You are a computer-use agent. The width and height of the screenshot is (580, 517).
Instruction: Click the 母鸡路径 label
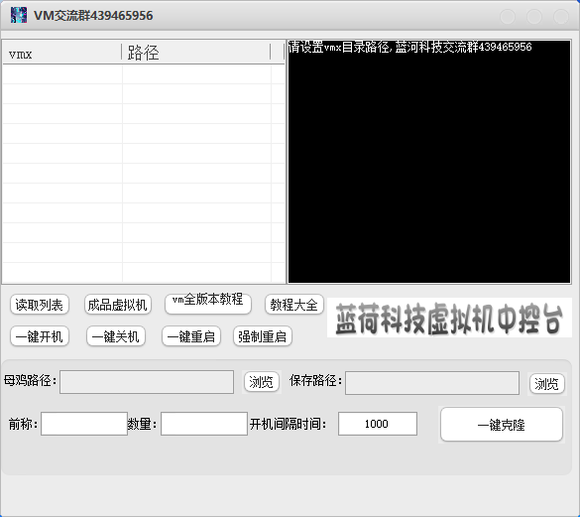pyautogui.click(x=30, y=380)
